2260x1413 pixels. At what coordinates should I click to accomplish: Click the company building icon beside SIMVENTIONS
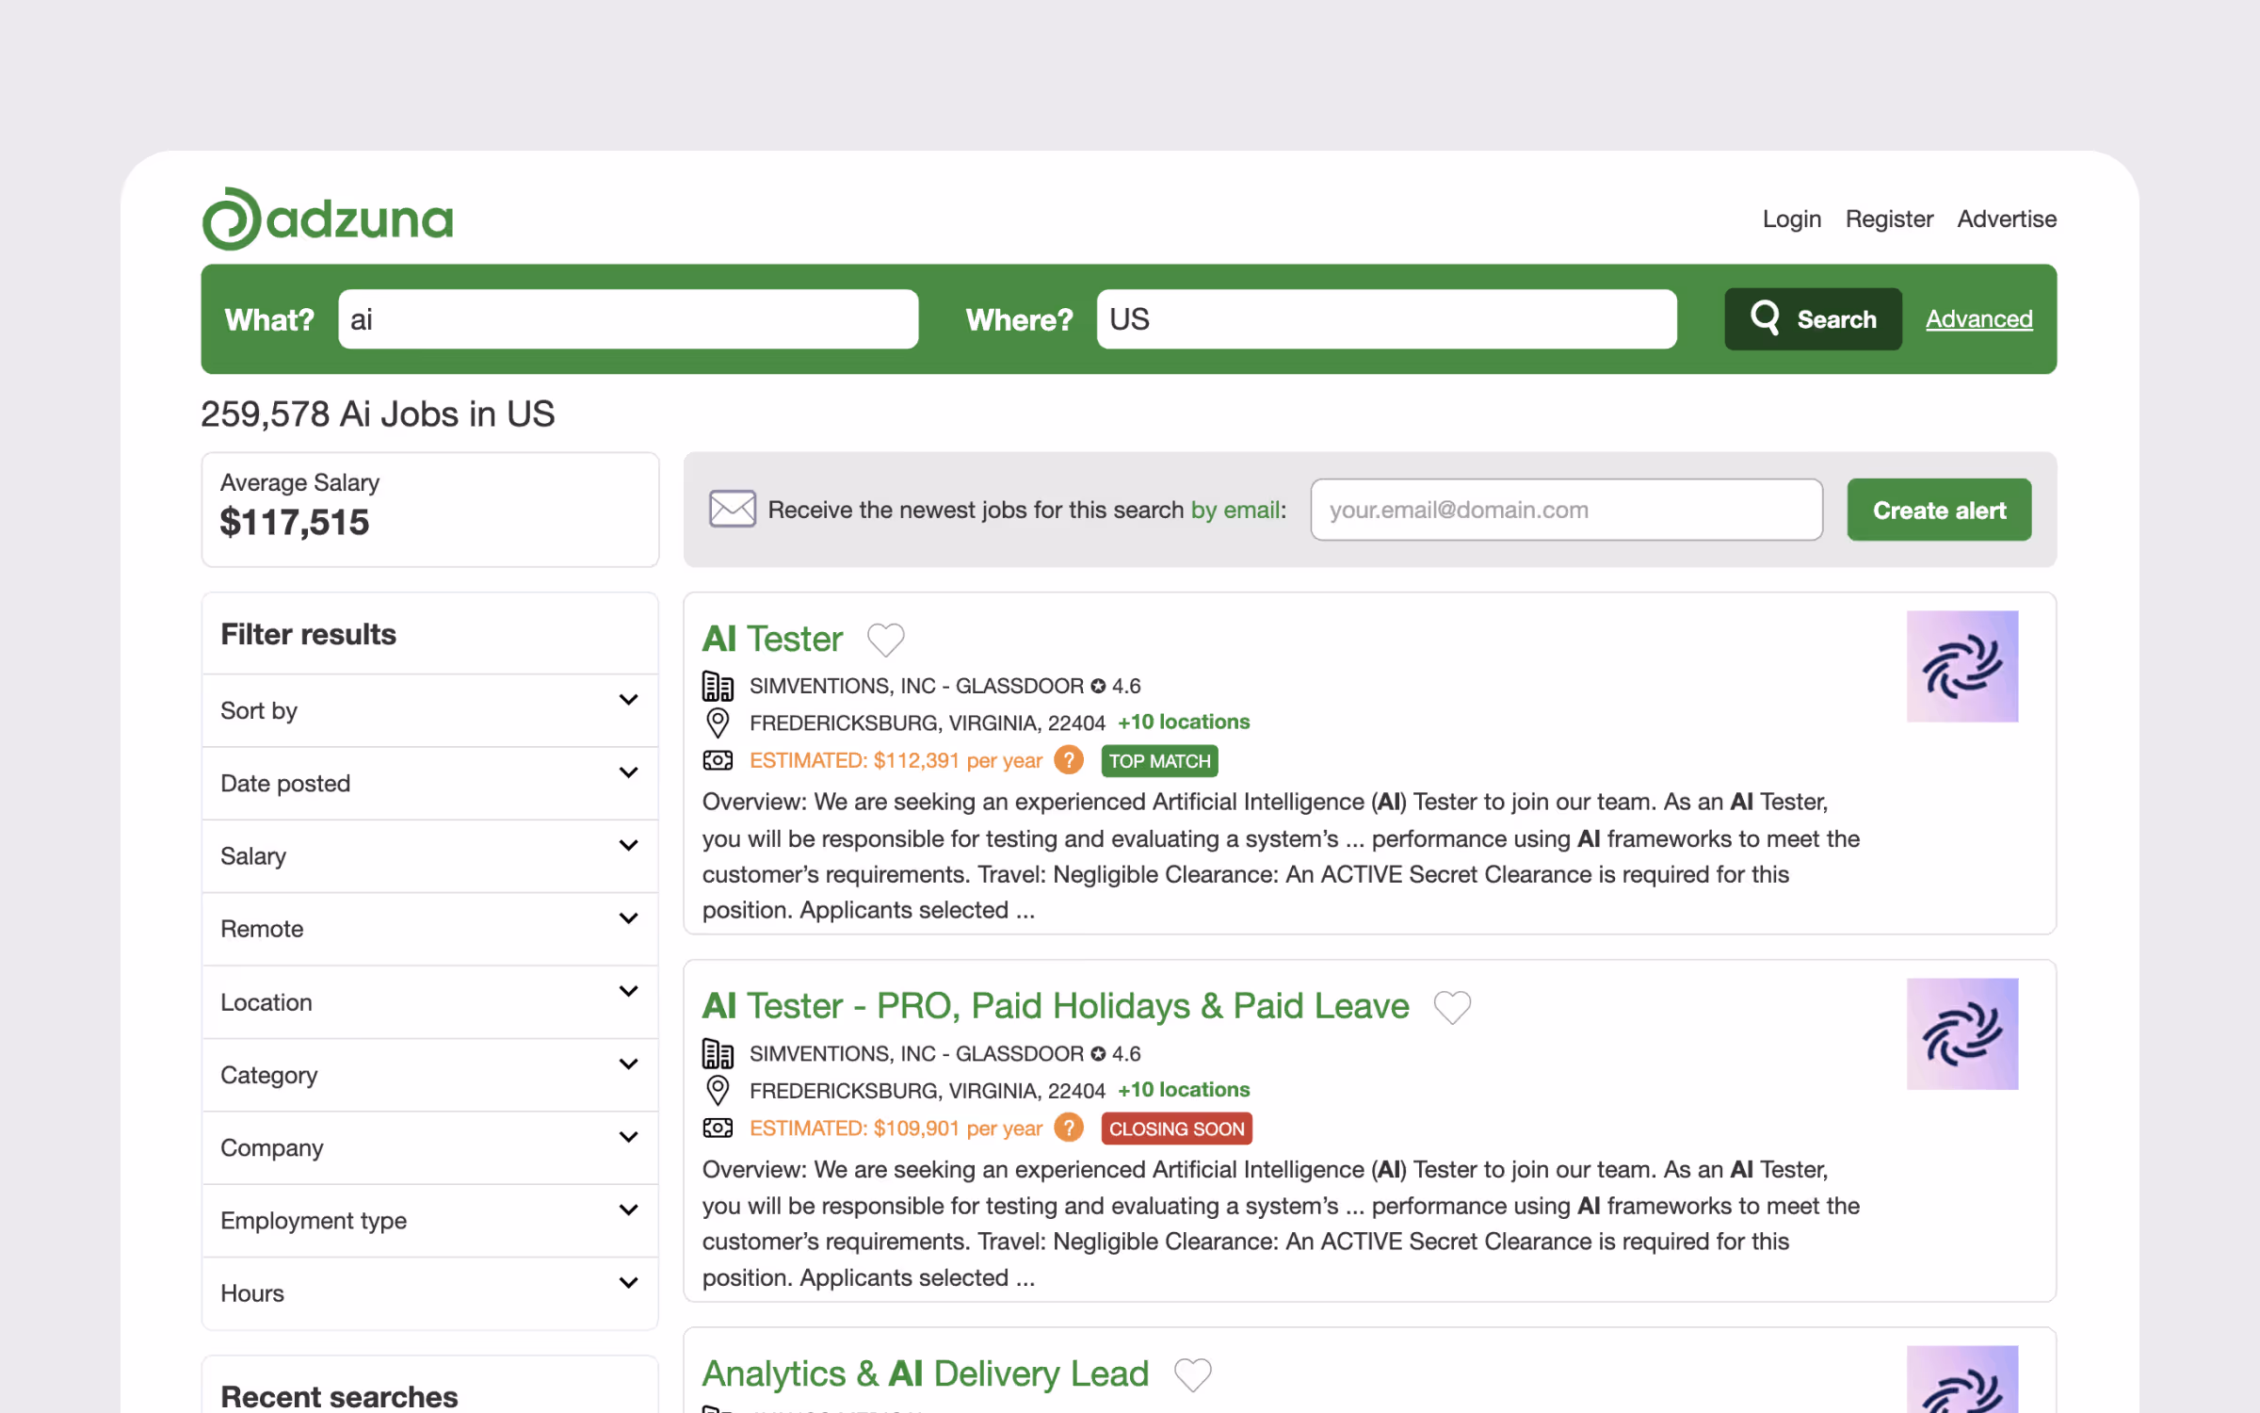[718, 685]
